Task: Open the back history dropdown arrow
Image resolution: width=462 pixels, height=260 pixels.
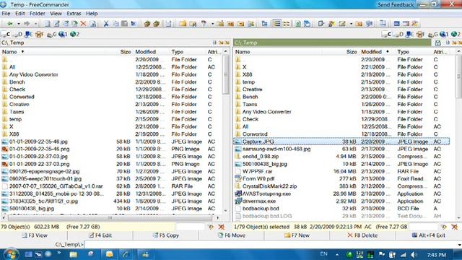Action: coord(18,24)
